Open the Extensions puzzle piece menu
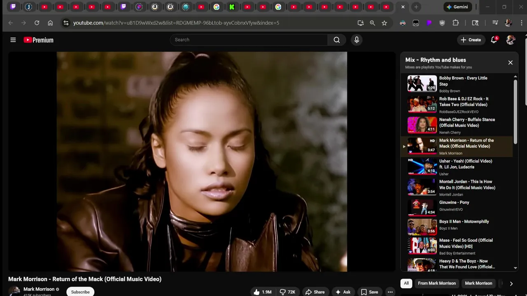Image resolution: width=527 pixels, height=296 pixels. coord(455,23)
